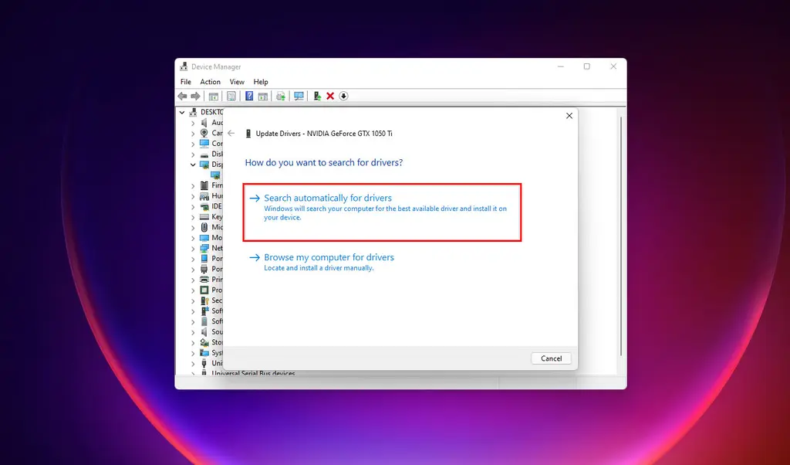Screen dimensions: 790x465
Task: Open the File menu
Action: [186, 82]
